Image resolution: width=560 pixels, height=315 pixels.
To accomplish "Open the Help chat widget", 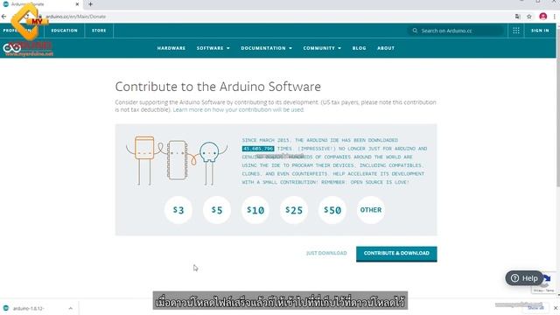I will 524,278.
